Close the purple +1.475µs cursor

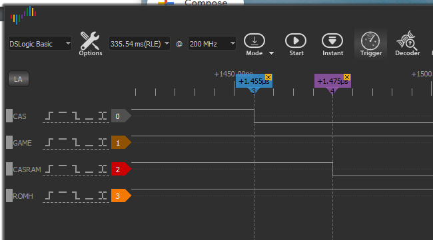point(347,77)
